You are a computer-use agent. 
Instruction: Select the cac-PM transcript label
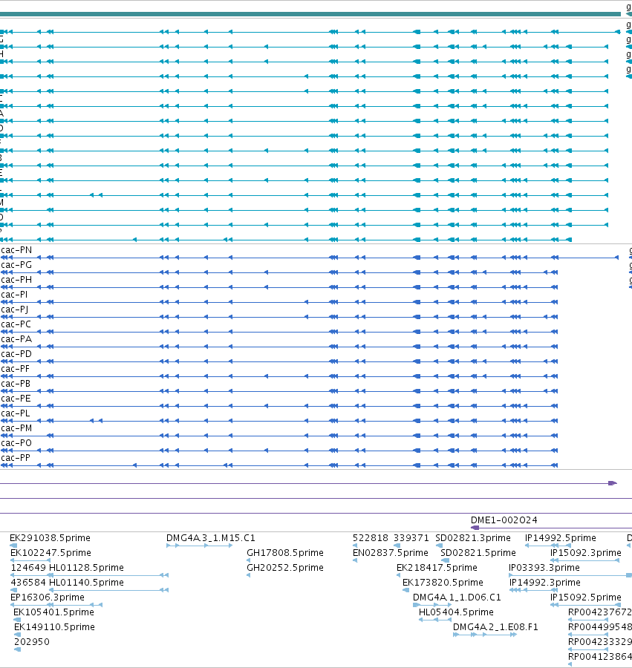click(16, 428)
